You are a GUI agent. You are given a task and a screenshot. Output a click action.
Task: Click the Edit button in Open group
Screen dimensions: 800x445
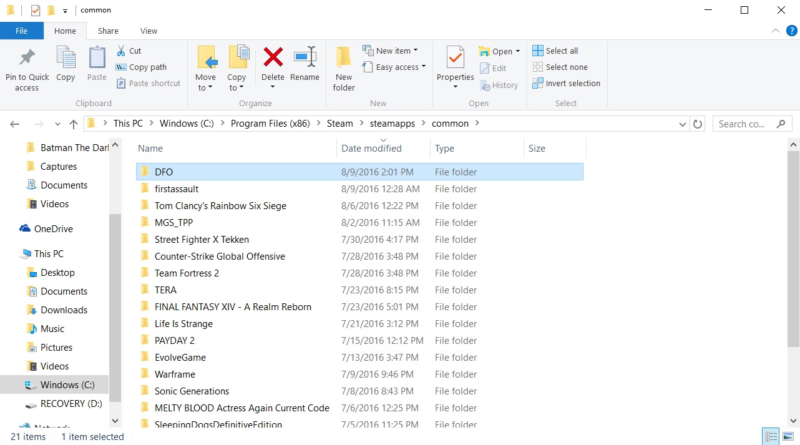493,68
